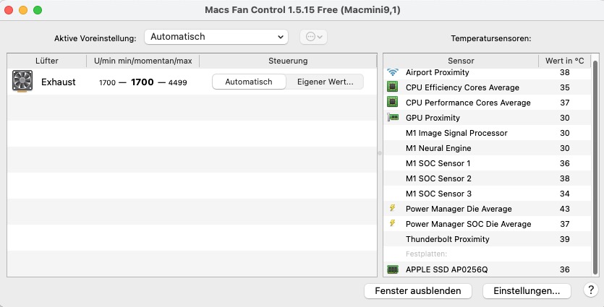Image resolution: width=604 pixels, height=307 pixels.
Task: Select the M1 Neural Engine row
Action: tap(487, 148)
